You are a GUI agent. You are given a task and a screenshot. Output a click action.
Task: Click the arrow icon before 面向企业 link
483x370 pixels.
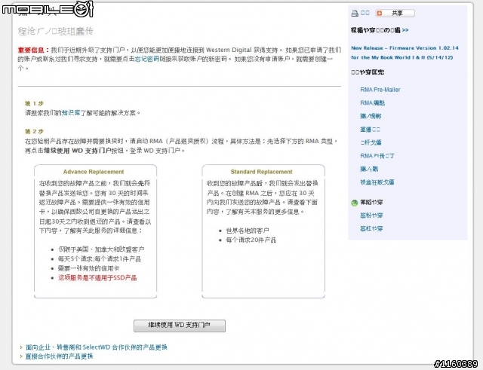pyautogui.click(x=21, y=347)
